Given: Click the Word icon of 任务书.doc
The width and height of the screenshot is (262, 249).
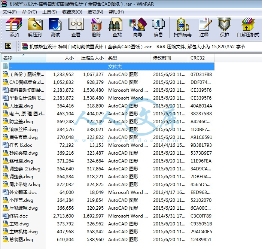Looking at the screenshot, I should 6,145.
